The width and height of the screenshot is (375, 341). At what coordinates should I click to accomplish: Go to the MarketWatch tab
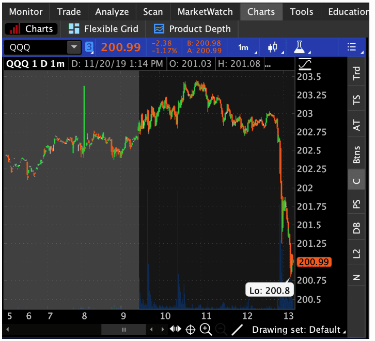click(205, 12)
